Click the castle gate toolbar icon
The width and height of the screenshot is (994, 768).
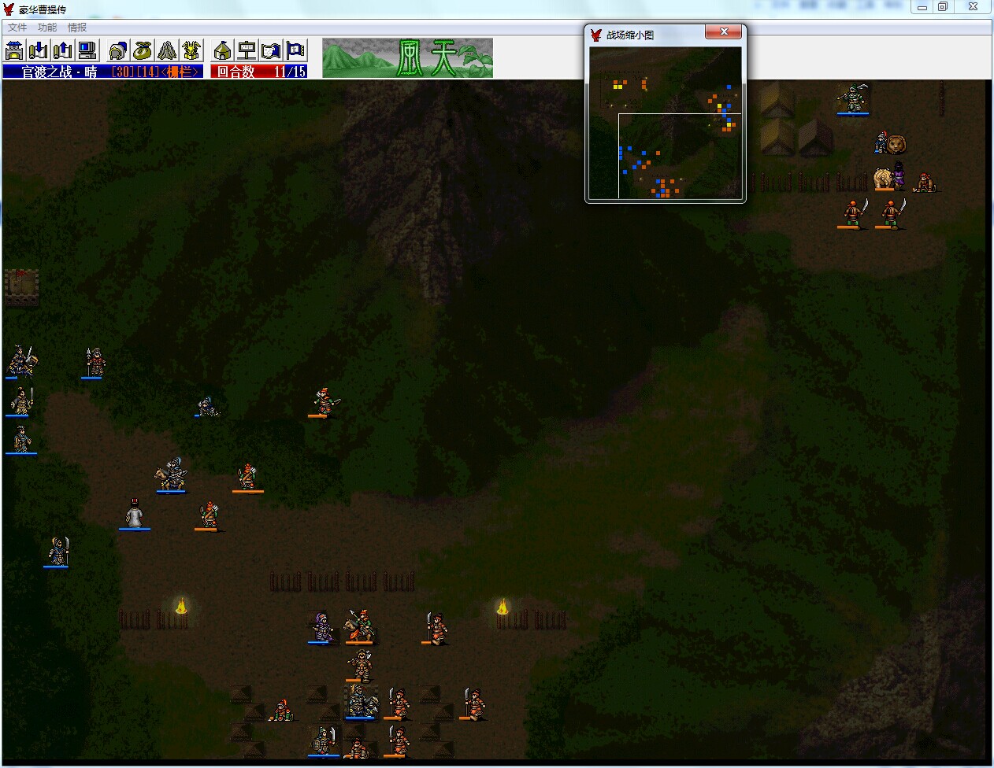coord(14,50)
